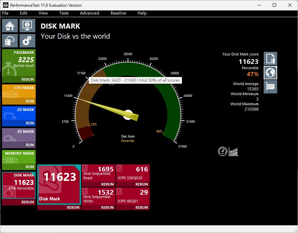Screen dimensions: 298x233
Task: Open the Baseline menu
Action: pyautogui.click(x=118, y=13)
